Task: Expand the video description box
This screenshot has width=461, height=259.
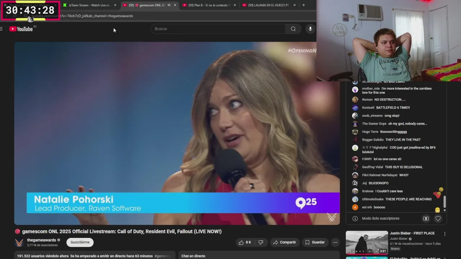Action: (x=95, y=255)
